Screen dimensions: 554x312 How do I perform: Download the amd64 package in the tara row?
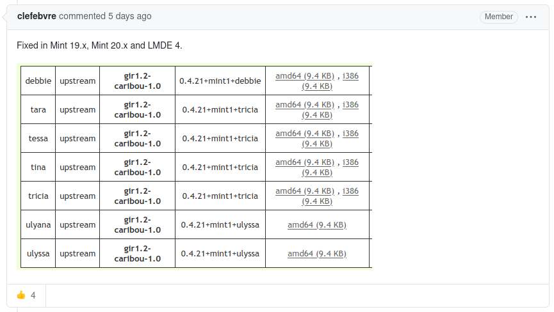point(305,105)
